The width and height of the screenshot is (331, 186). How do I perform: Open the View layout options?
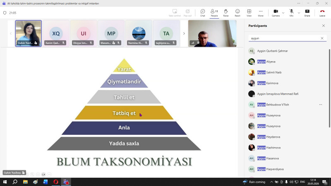point(249,13)
